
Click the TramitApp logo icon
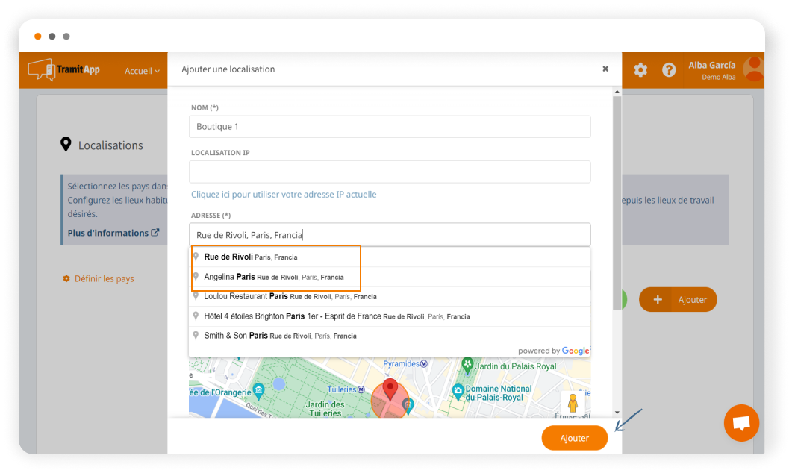pyautogui.click(x=41, y=70)
